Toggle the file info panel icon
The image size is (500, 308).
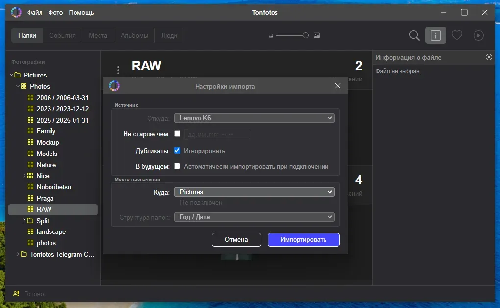point(435,35)
